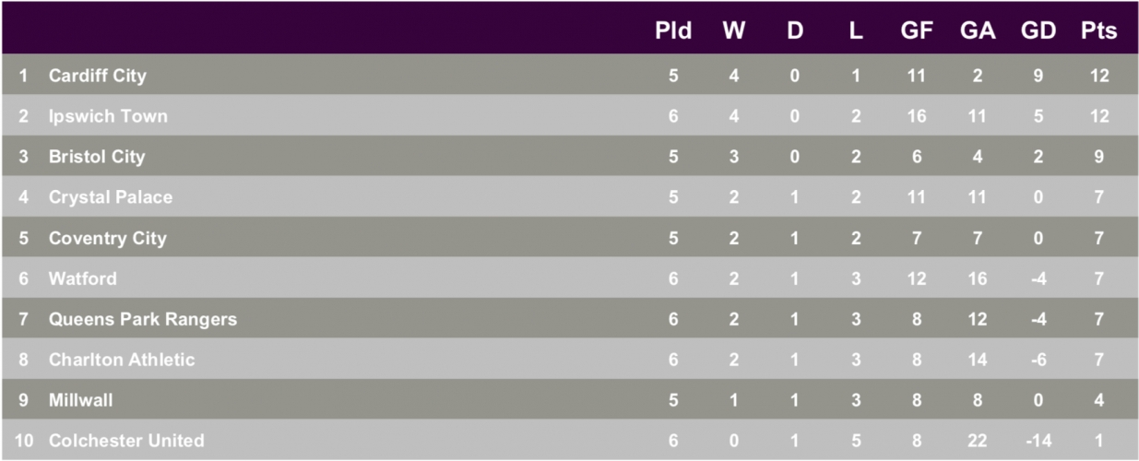Viewport: 1139px width, 461px height.
Task: Click the W column header
Action: (734, 30)
